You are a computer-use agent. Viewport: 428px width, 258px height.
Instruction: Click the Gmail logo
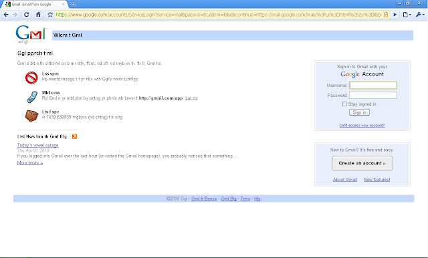pos(31,34)
